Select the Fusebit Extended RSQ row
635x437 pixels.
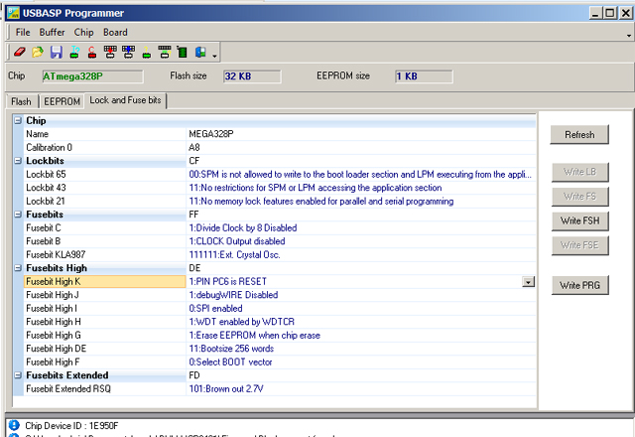[99, 389]
